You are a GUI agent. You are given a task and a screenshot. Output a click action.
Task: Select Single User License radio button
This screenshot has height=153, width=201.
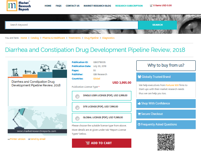pyautogui.click(x=77, y=97)
